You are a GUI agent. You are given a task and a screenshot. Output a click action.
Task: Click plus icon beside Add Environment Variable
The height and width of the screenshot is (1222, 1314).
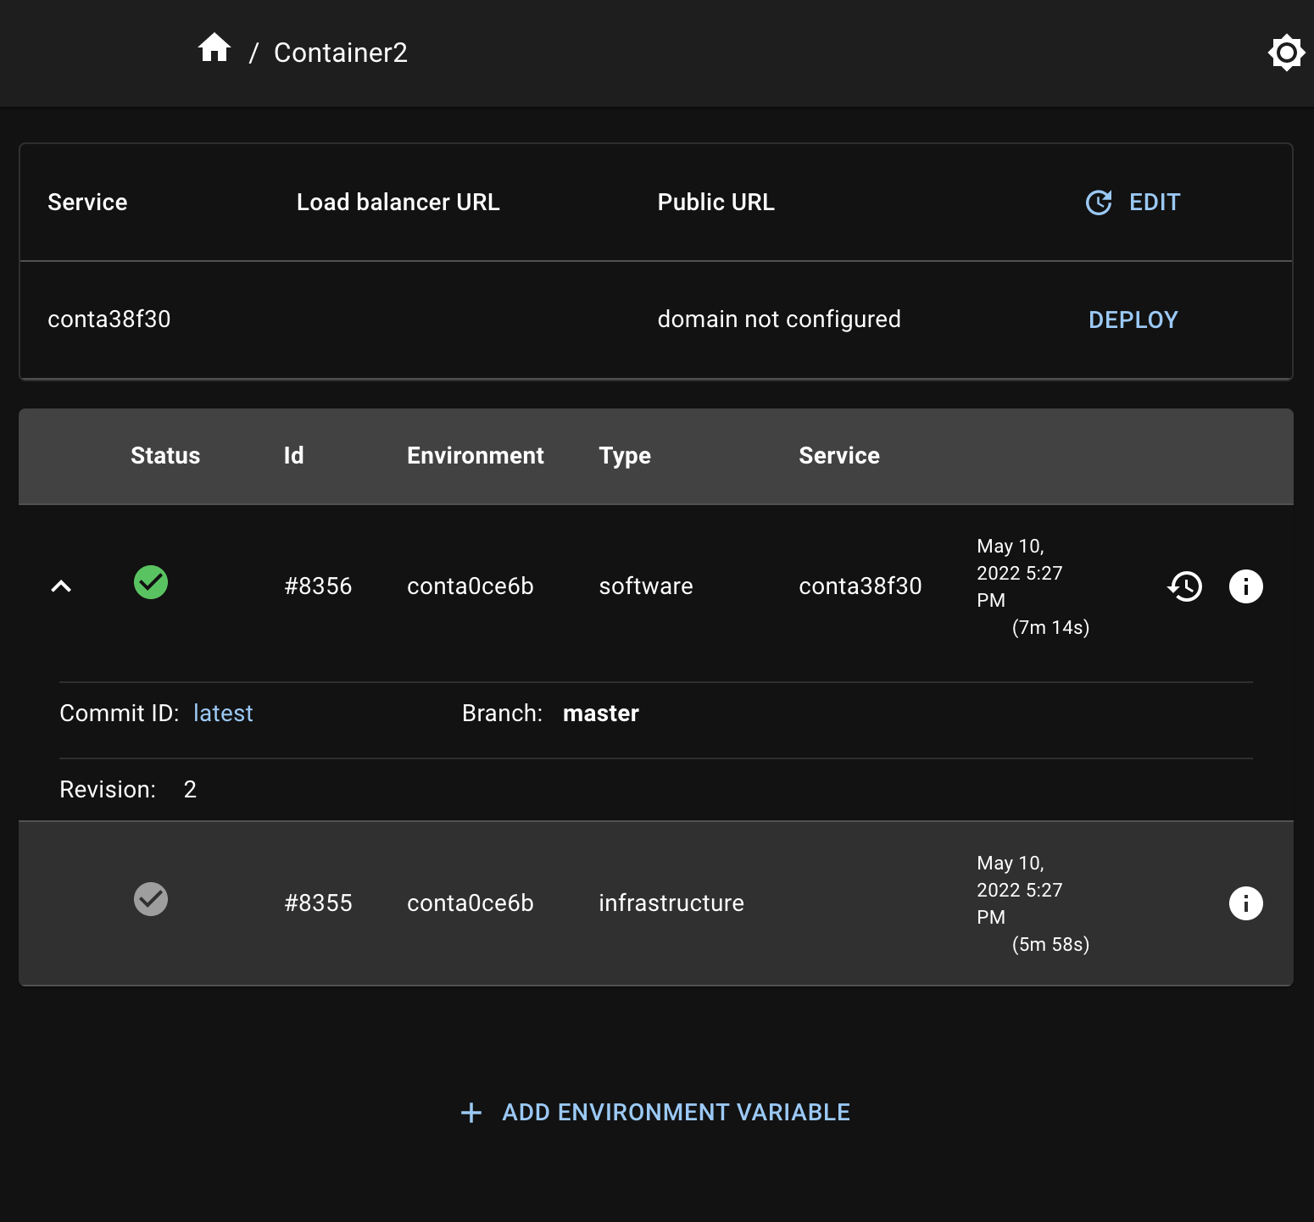click(x=471, y=1113)
